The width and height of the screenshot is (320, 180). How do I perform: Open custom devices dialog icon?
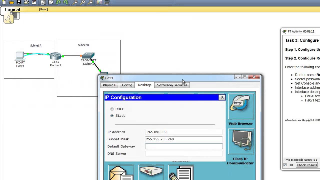pyautogui.click(x=107, y=2)
